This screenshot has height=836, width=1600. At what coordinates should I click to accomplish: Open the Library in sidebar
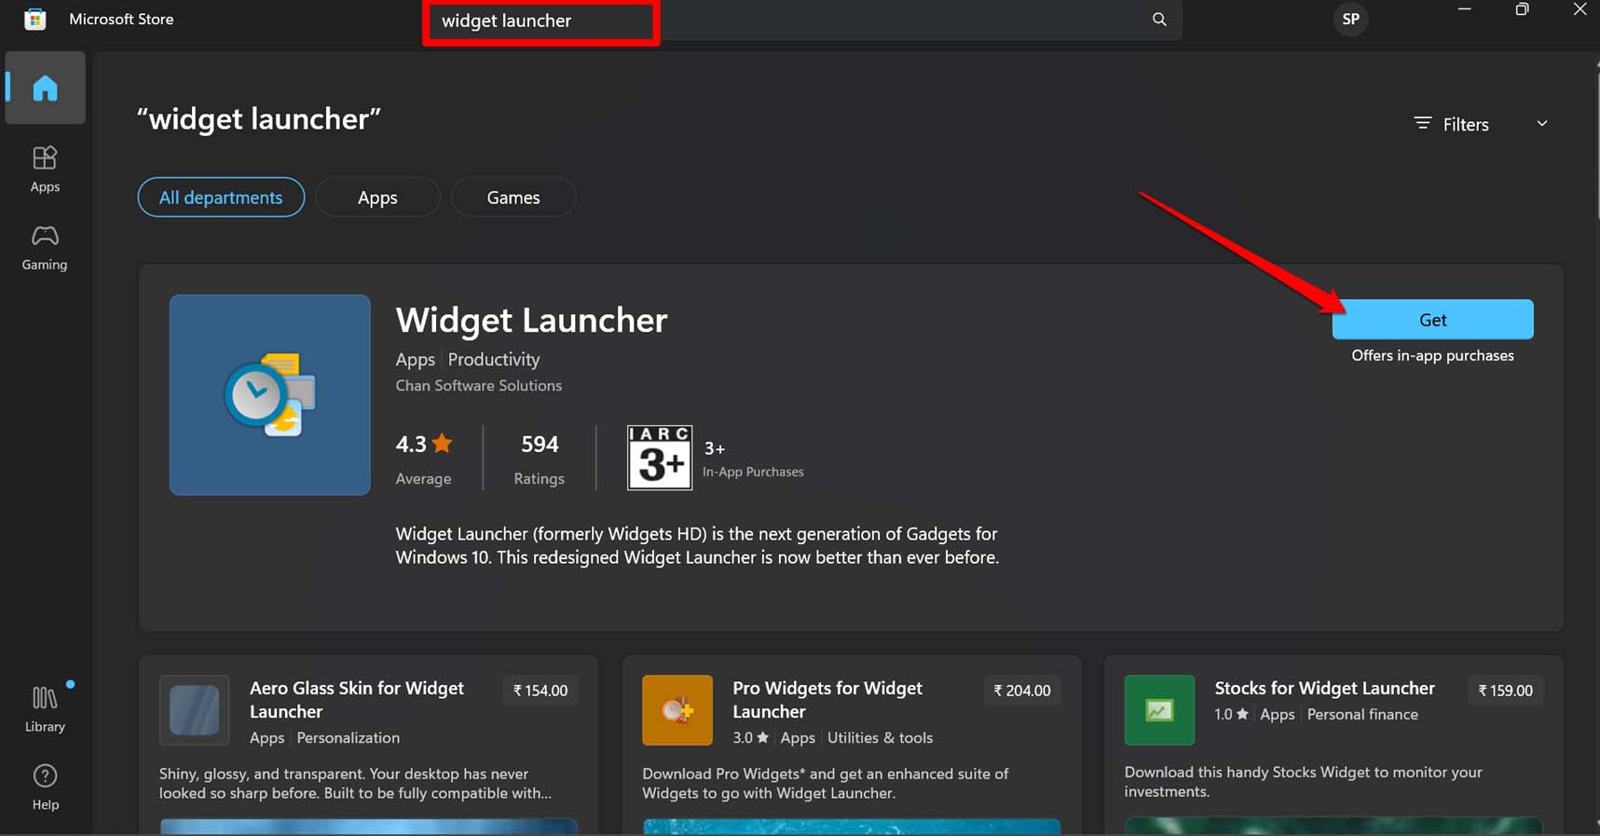click(45, 708)
